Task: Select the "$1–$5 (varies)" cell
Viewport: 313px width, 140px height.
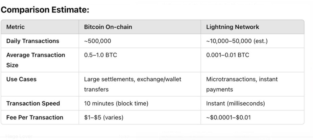Action: [x=104, y=117]
